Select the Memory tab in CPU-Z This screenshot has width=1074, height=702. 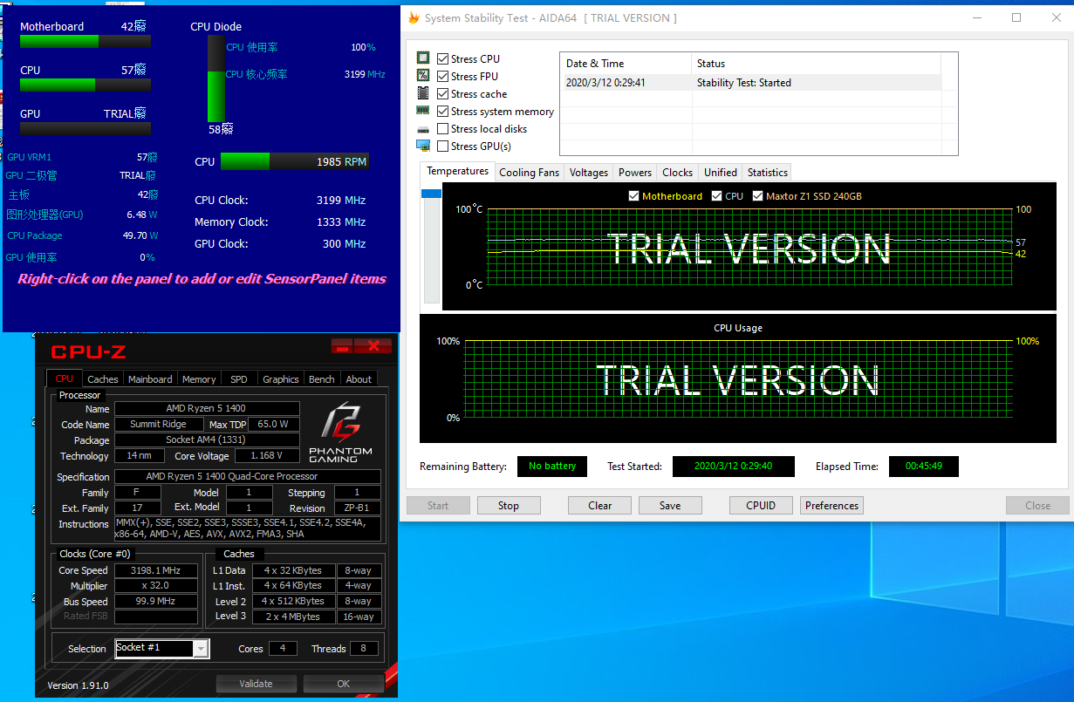[199, 379]
